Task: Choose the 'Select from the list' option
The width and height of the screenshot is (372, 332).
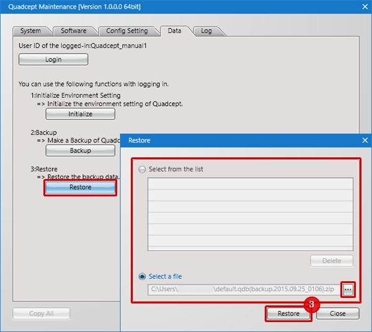Action: 143,169
